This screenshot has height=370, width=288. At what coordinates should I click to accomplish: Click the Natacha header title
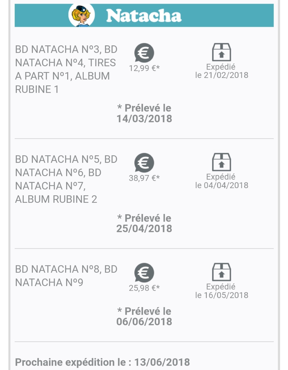tap(144, 16)
